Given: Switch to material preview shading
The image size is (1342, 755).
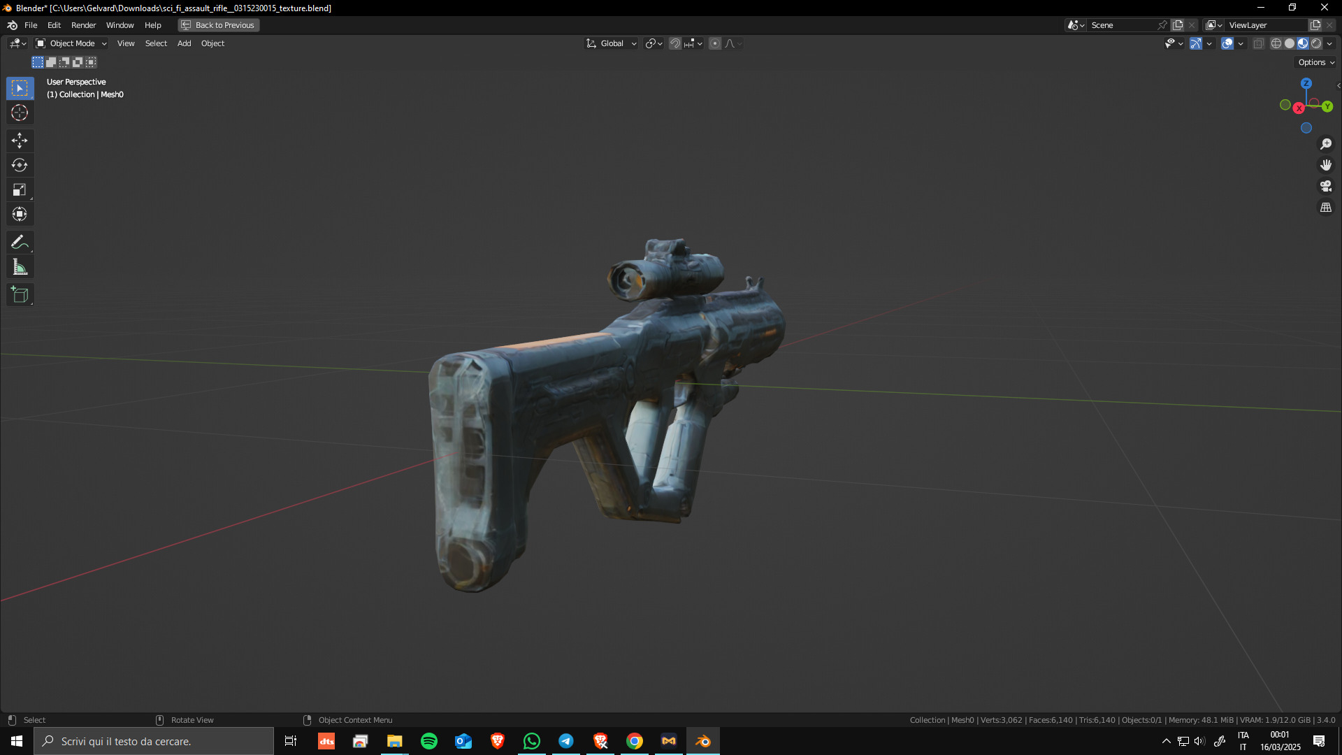Looking at the screenshot, I should point(1303,43).
